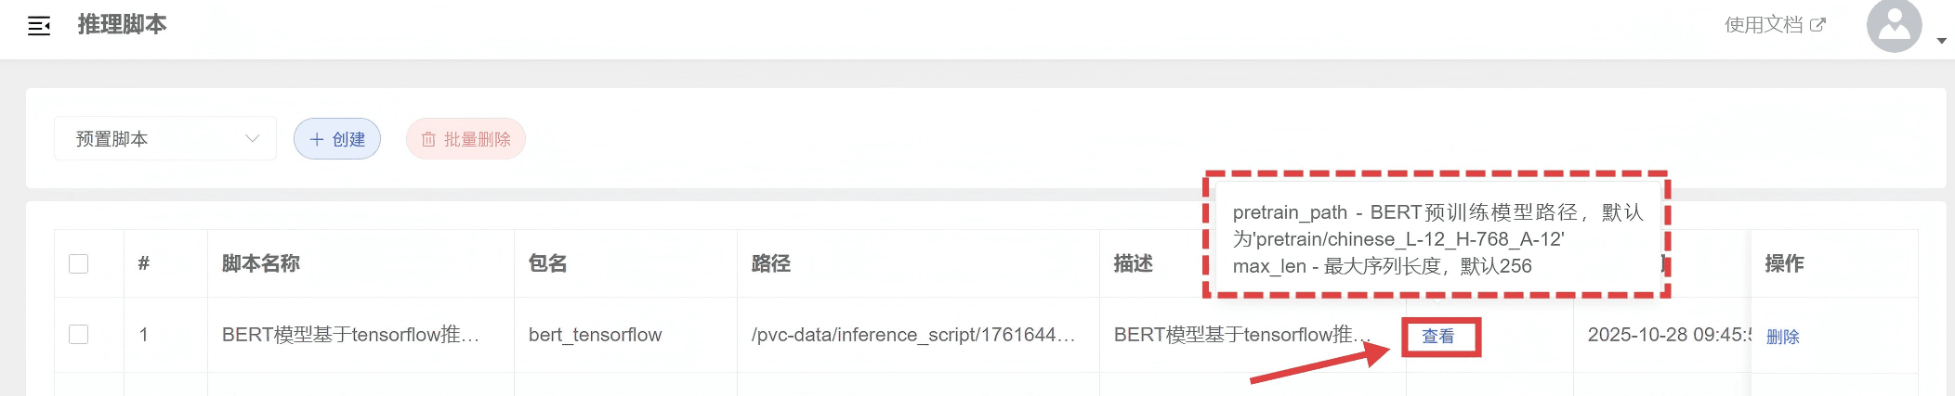Click the 脚本名称 column header
1955x396 pixels.
(x=260, y=264)
